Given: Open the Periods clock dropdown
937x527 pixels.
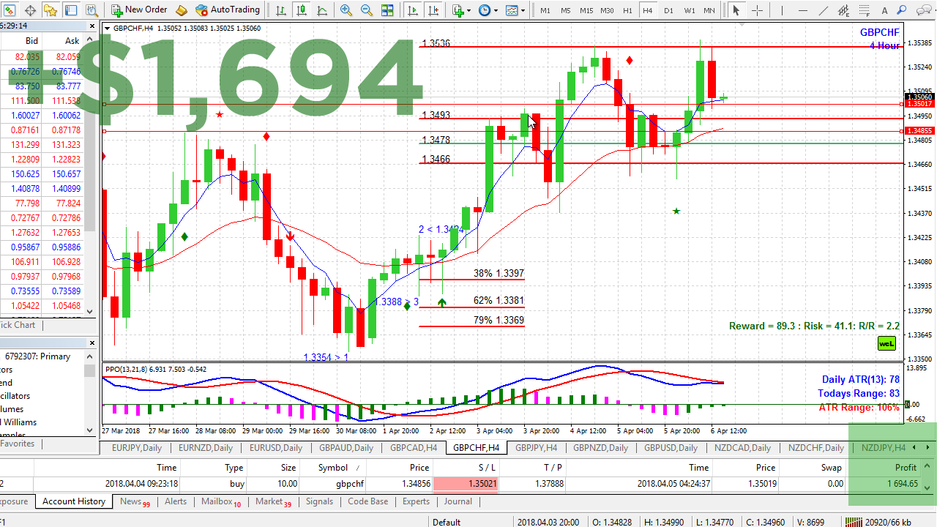Looking at the screenshot, I should (x=488, y=10).
